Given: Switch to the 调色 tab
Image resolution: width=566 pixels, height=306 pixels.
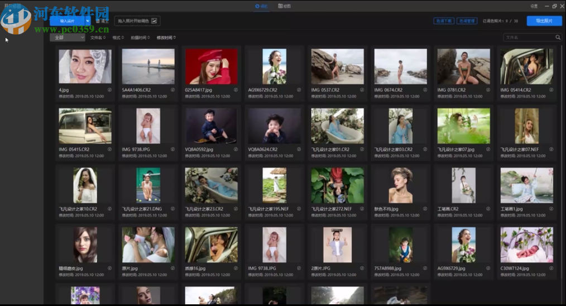Looking at the screenshot, I should 261,6.
